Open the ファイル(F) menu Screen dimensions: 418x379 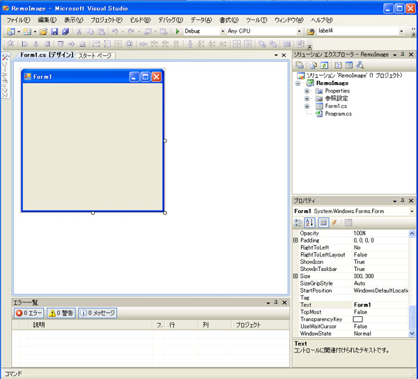coord(18,20)
